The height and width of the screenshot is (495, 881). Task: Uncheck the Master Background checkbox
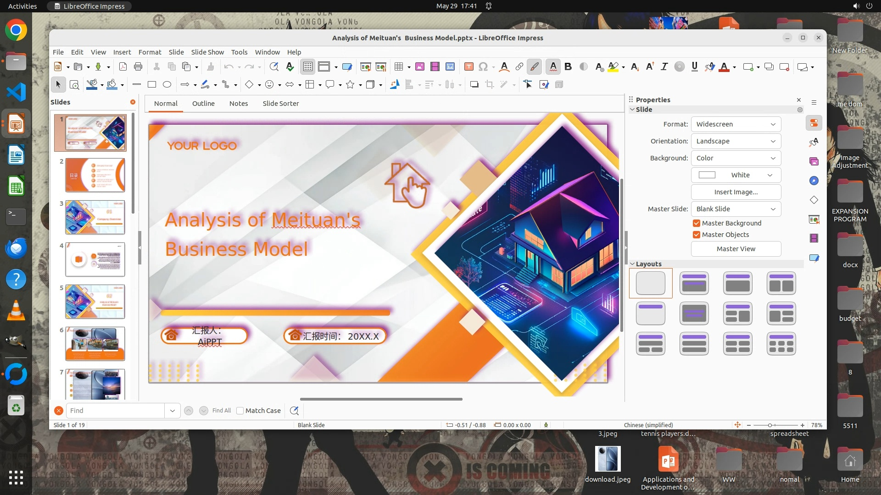pos(697,223)
